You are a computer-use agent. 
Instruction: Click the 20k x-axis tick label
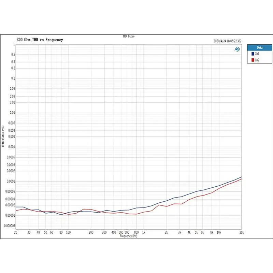pyautogui.click(x=242, y=232)
